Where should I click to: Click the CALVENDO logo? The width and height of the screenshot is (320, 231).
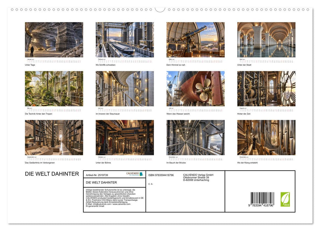[x=135, y=174]
